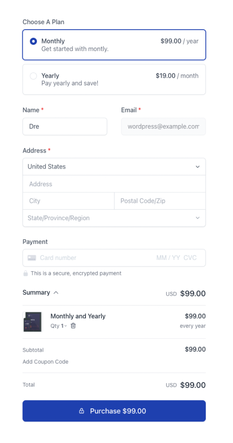Expand the State/Province/Region dropdown
233x443 pixels.
pos(114,218)
